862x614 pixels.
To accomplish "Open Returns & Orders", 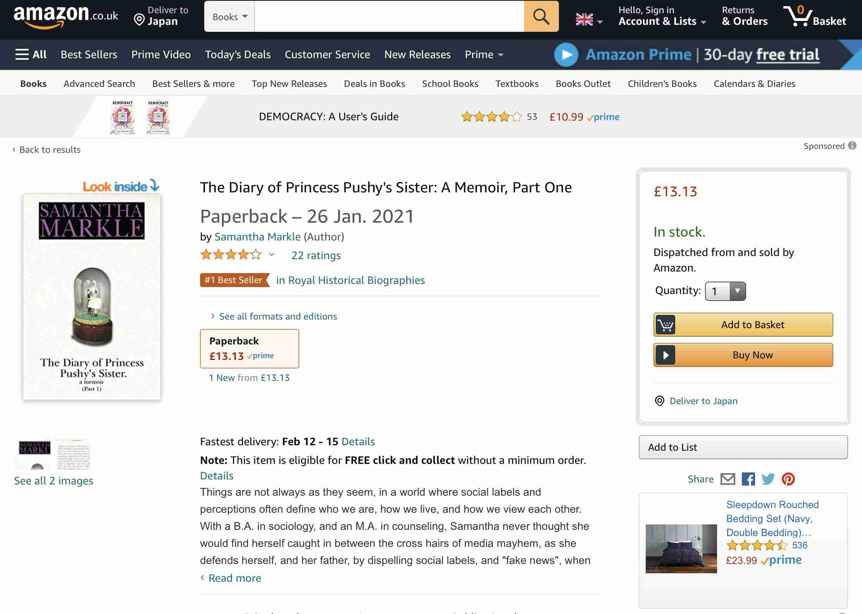I will tap(745, 16).
